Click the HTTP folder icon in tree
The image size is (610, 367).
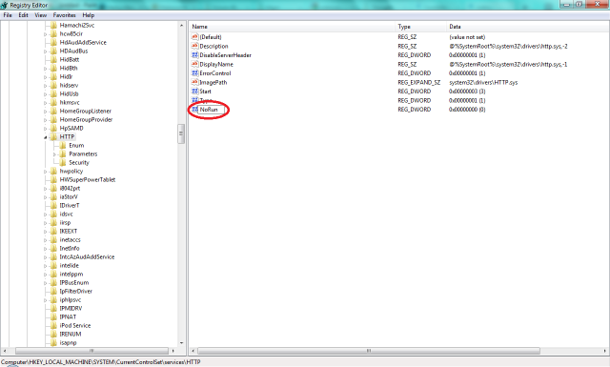tap(53, 136)
